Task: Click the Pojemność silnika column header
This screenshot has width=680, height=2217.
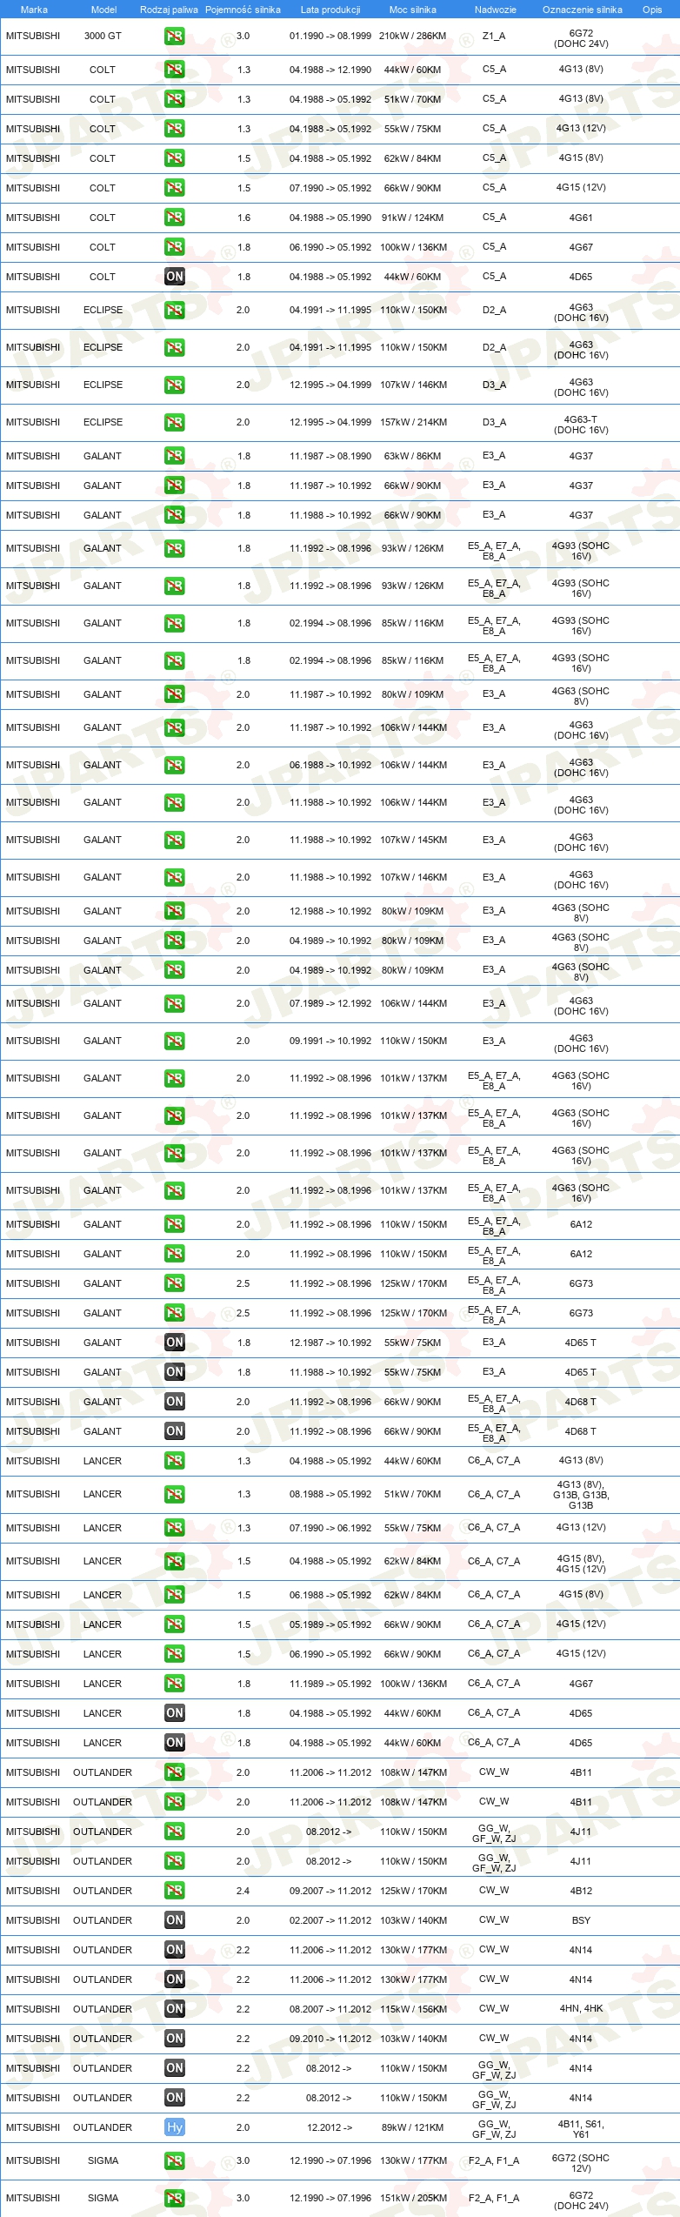Action: (x=243, y=10)
